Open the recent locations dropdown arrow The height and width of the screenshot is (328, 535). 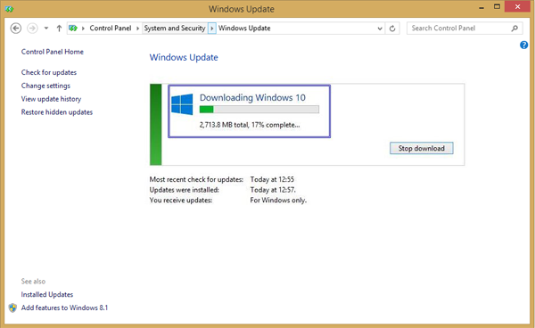46,29
